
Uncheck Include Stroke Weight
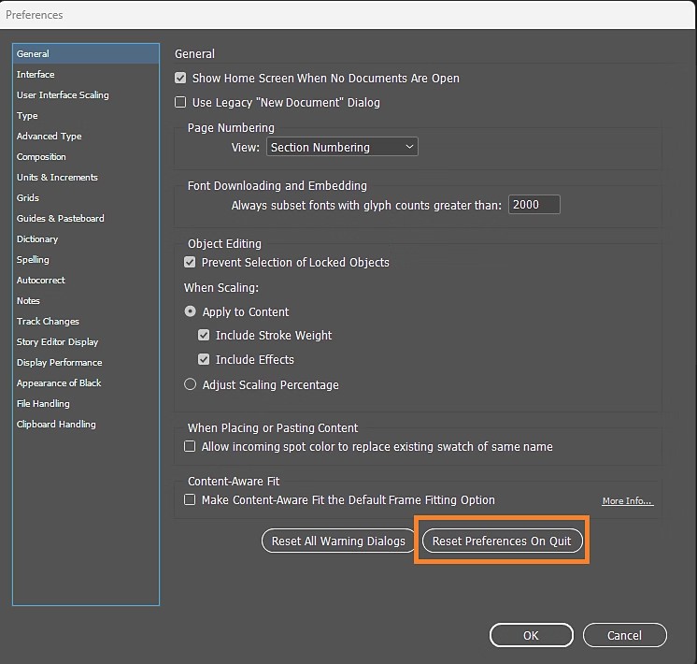point(204,335)
